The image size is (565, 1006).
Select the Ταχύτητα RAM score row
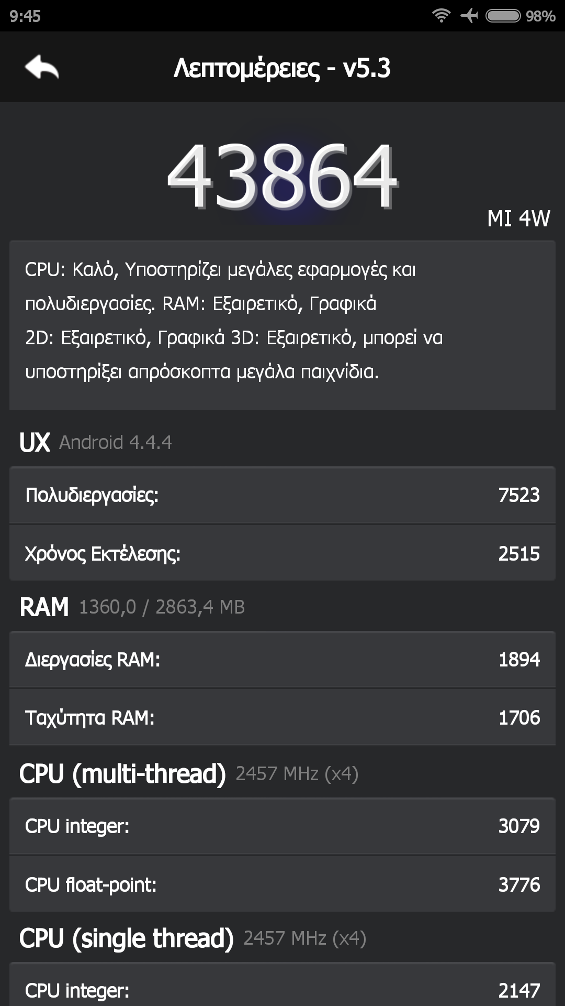(x=282, y=718)
